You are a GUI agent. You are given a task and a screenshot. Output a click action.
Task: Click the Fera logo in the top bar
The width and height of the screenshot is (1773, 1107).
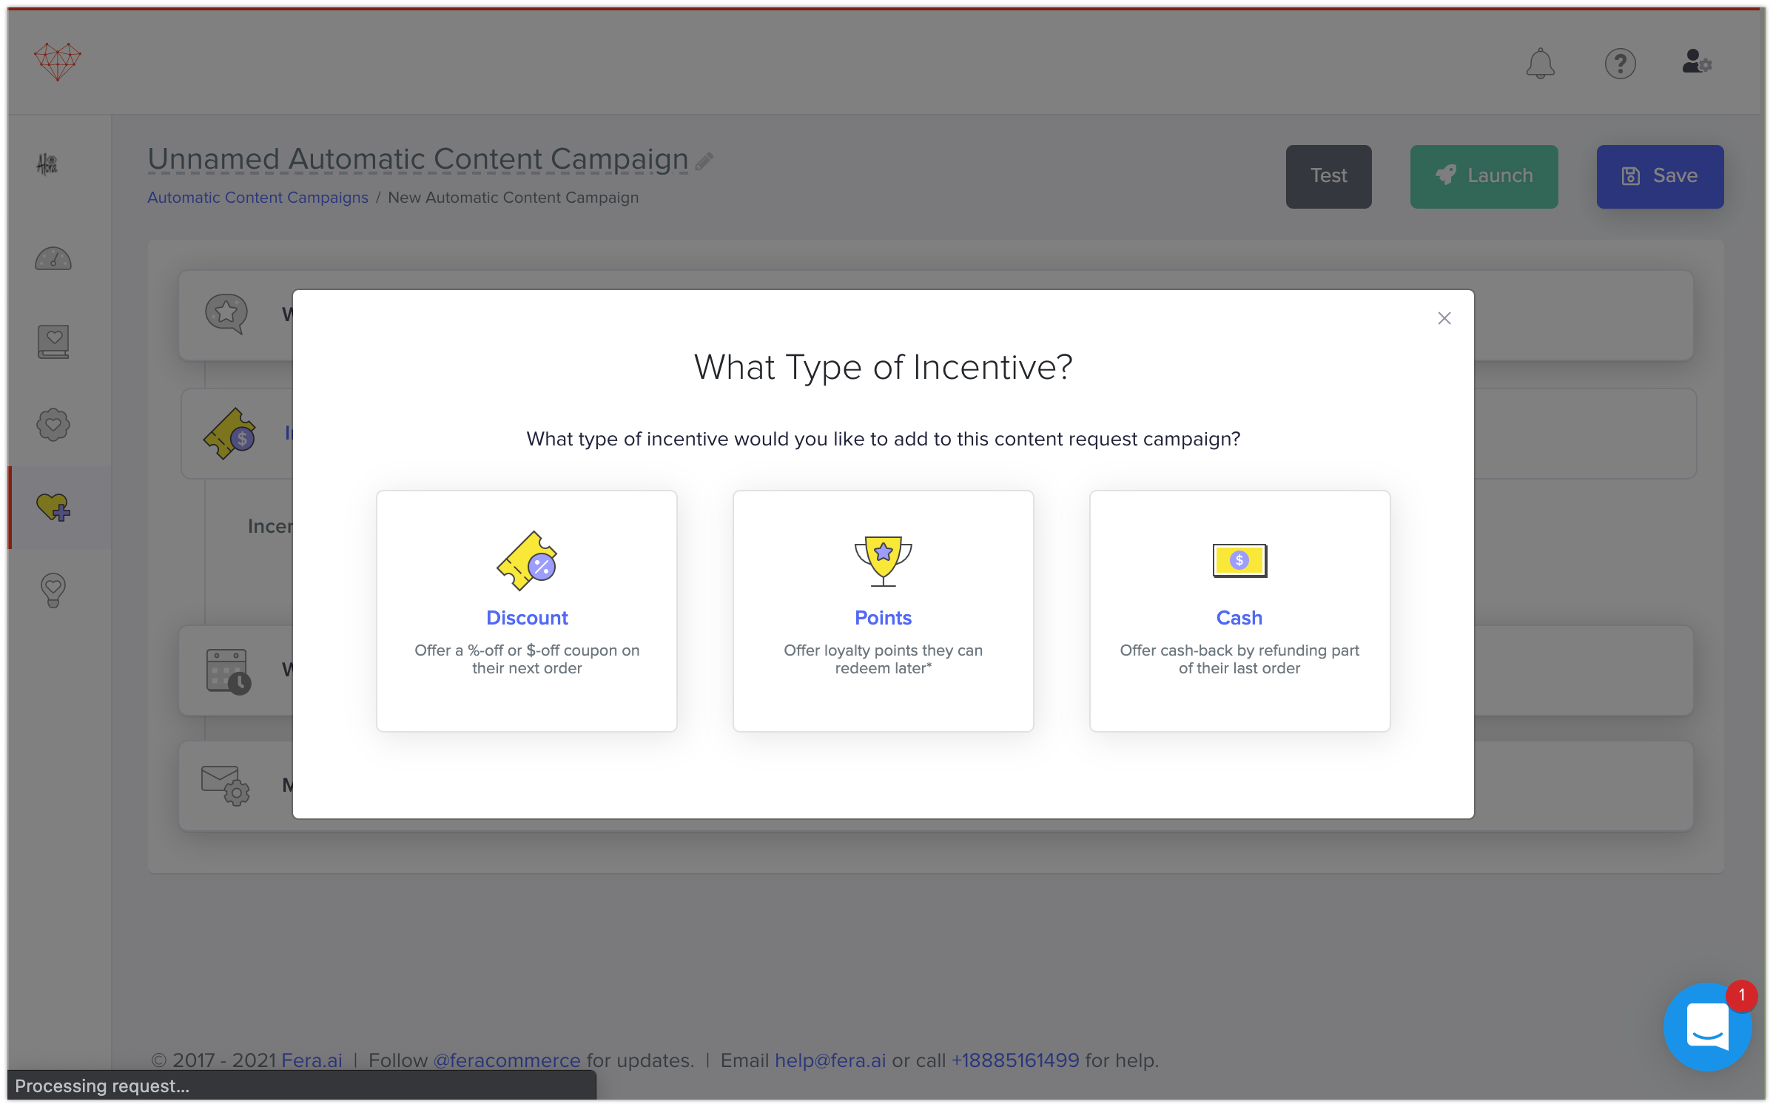click(57, 61)
